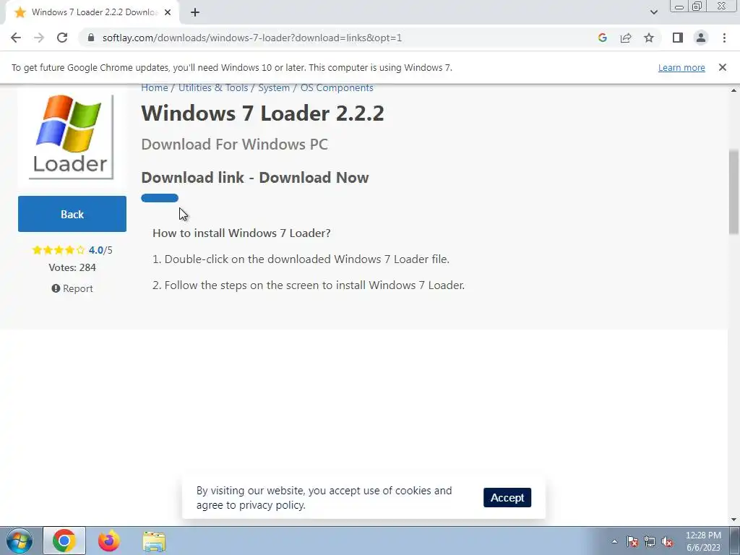Reload the page with the refresh icon

coord(62,38)
